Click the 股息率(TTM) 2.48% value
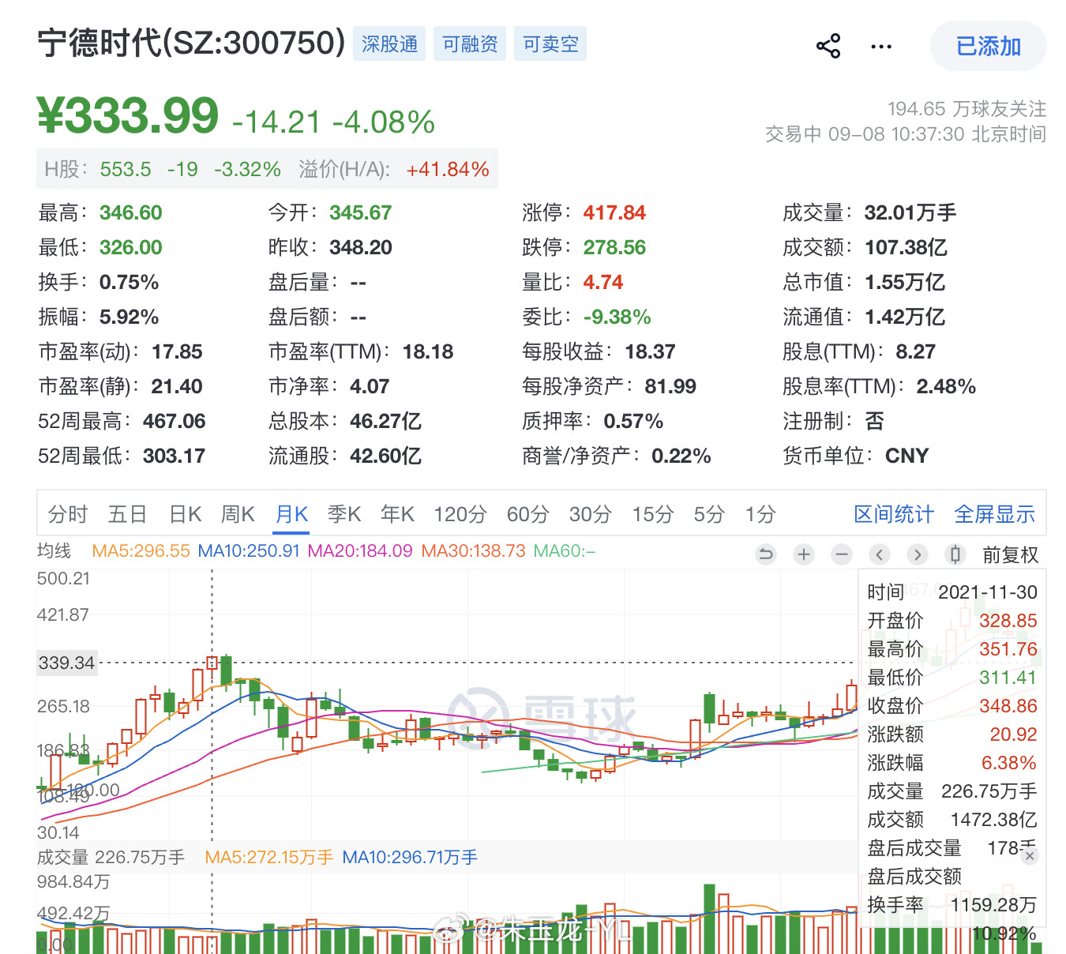The image size is (1066, 954). (x=946, y=386)
